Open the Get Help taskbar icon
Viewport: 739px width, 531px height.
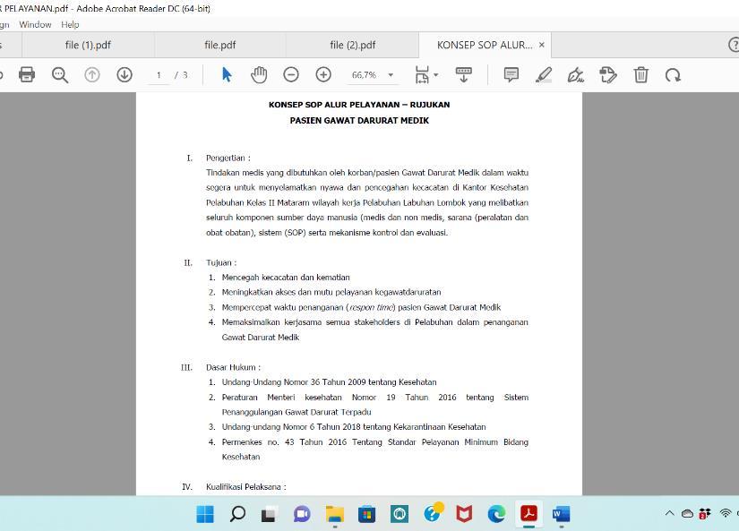(x=433, y=513)
